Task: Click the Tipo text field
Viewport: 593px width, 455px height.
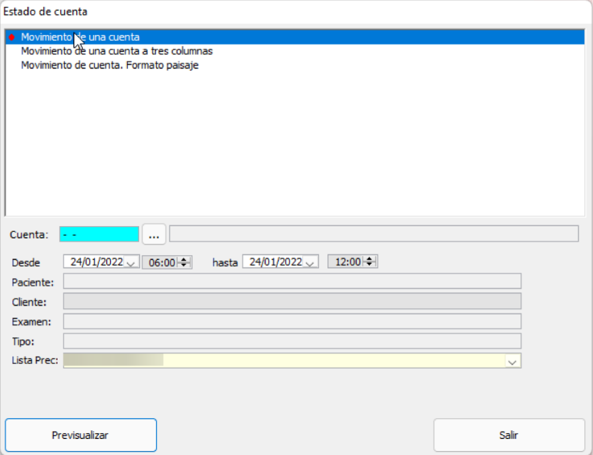Action: tap(292, 341)
